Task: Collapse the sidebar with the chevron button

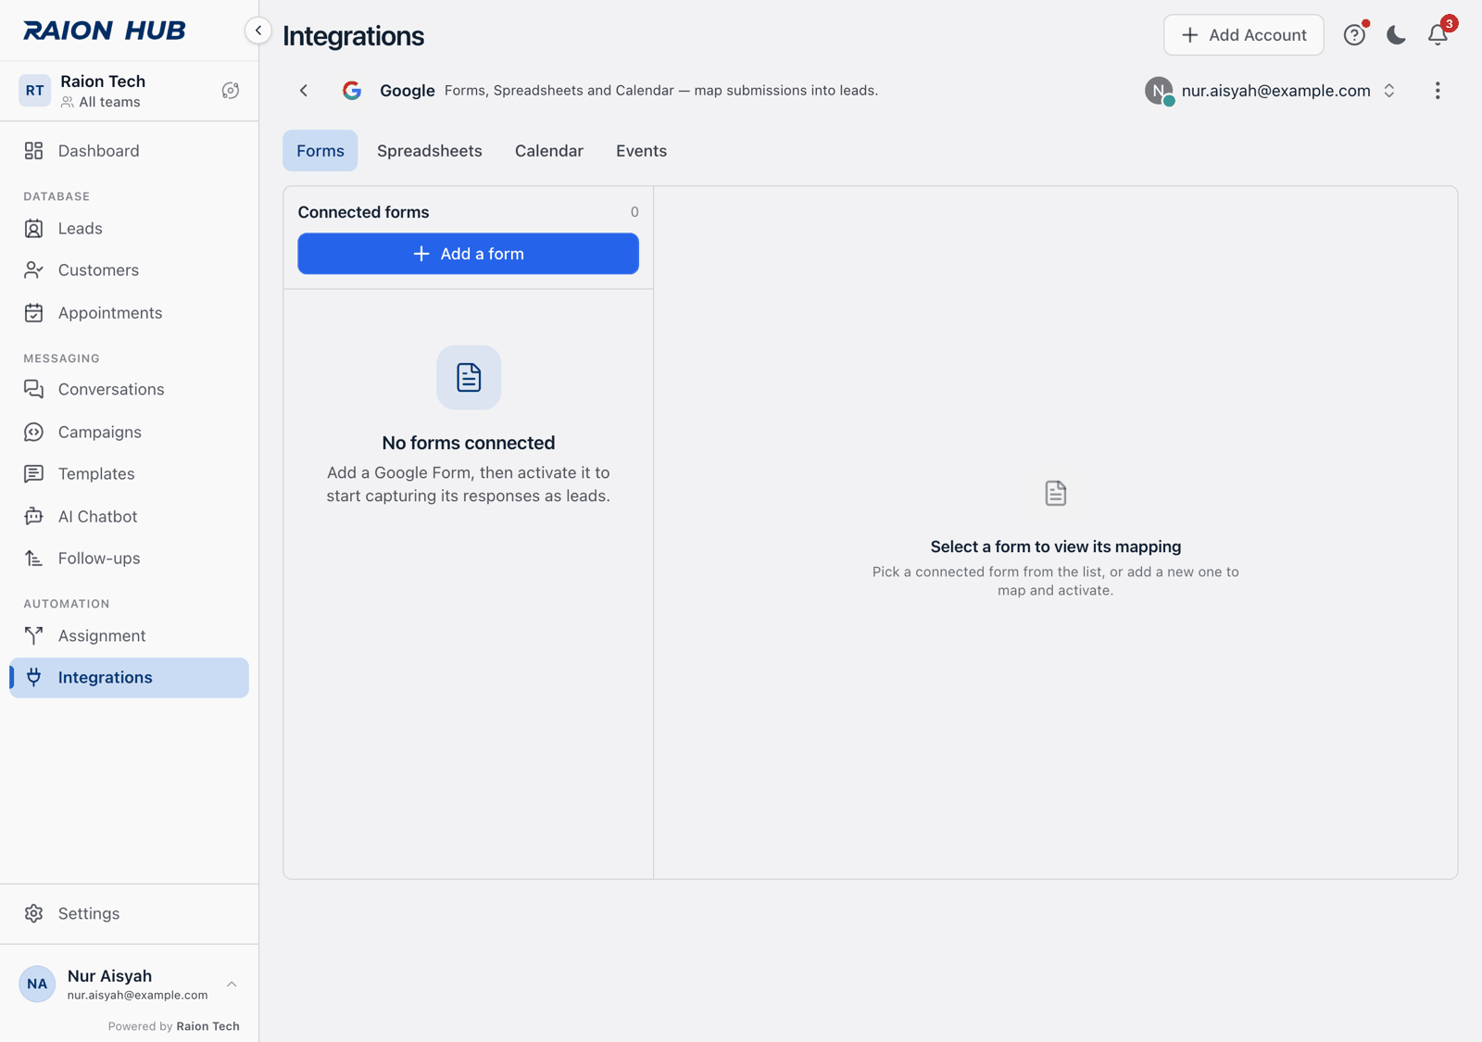Action: (257, 31)
